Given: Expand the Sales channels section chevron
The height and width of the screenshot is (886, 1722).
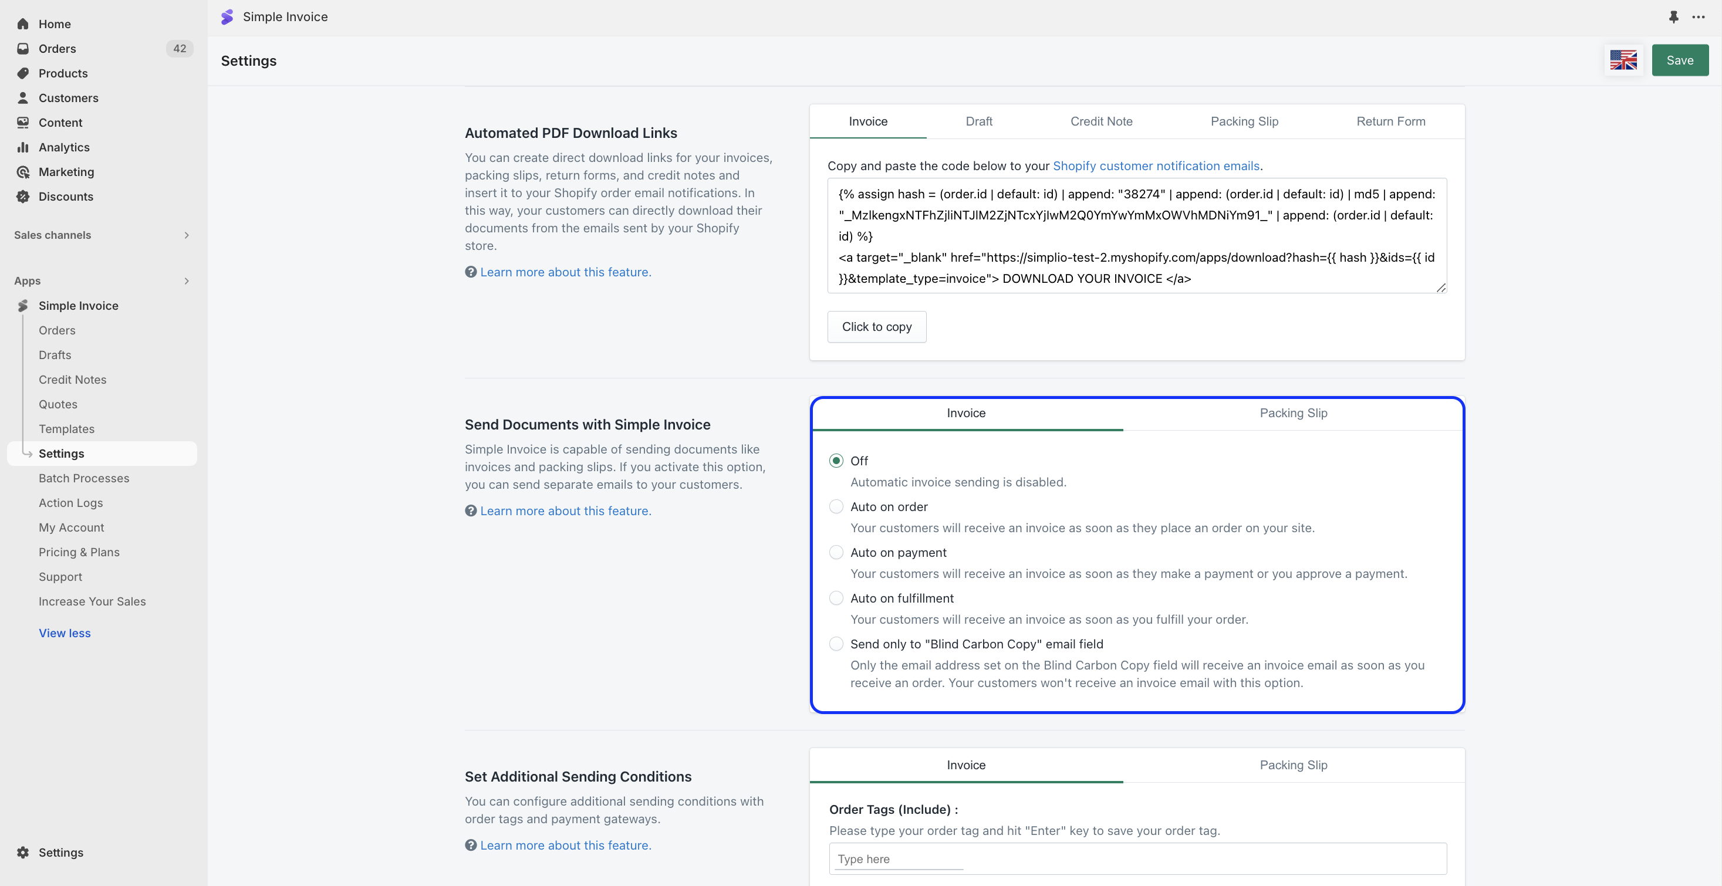Looking at the screenshot, I should [x=187, y=235].
